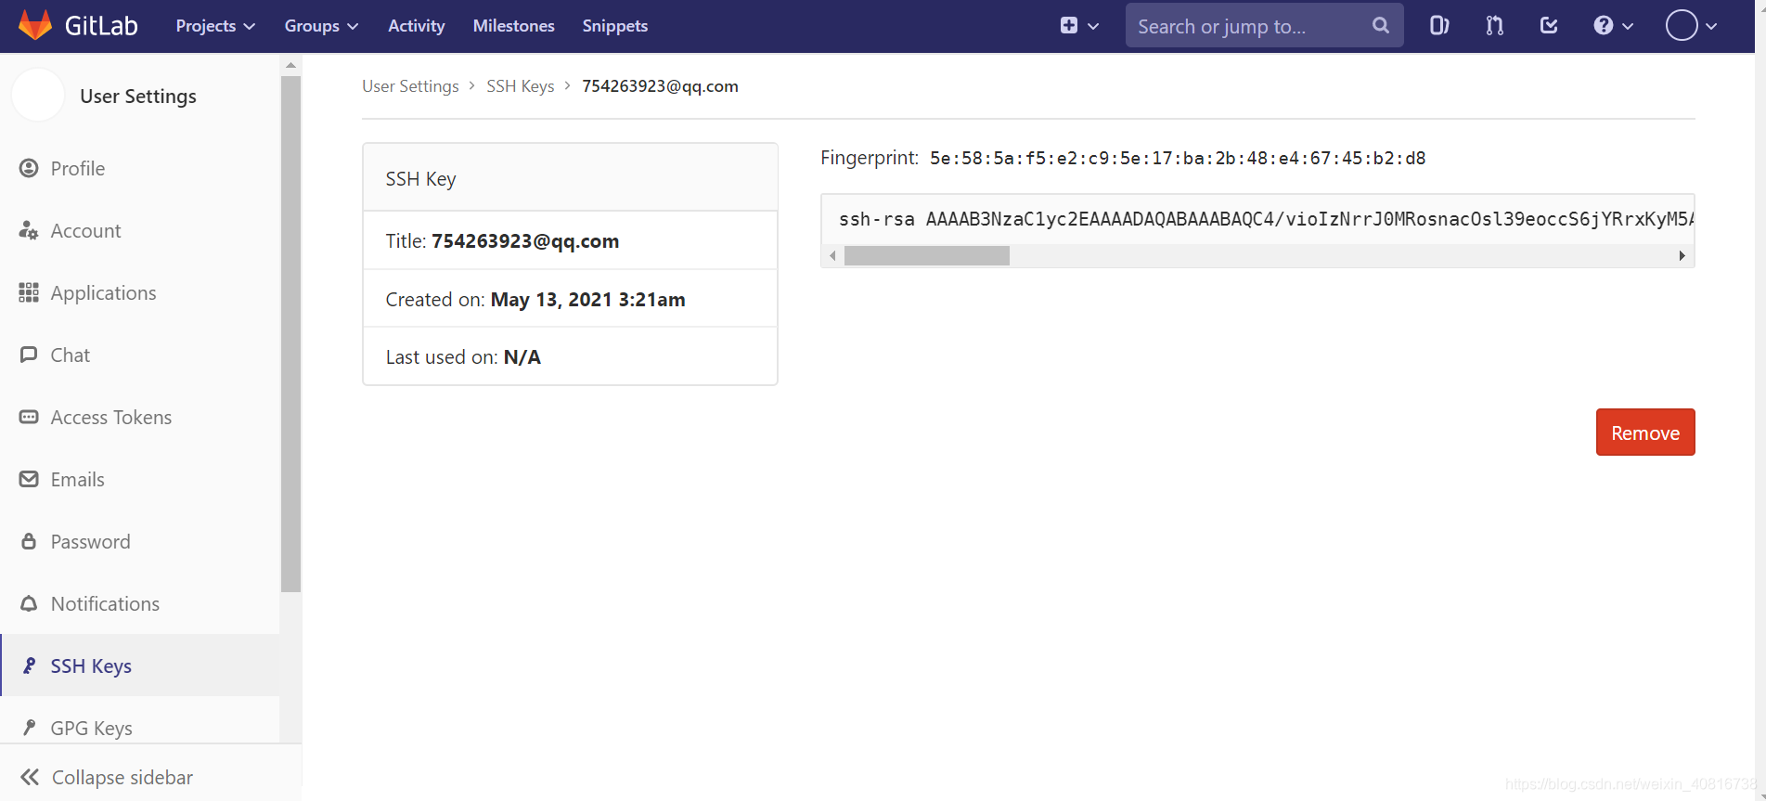Open Account settings page
This screenshot has height=801, width=1766.
point(85,230)
